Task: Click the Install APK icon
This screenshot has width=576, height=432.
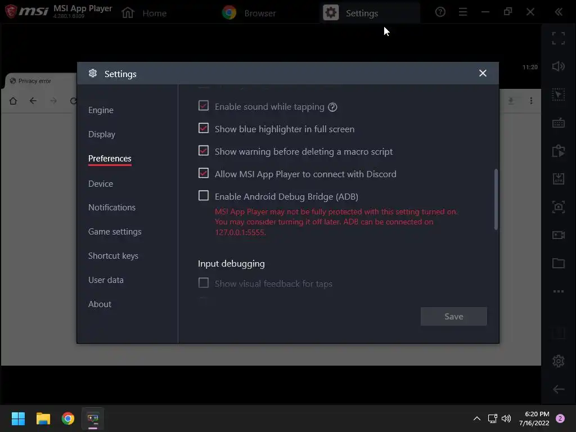Action: coord(558,179)
